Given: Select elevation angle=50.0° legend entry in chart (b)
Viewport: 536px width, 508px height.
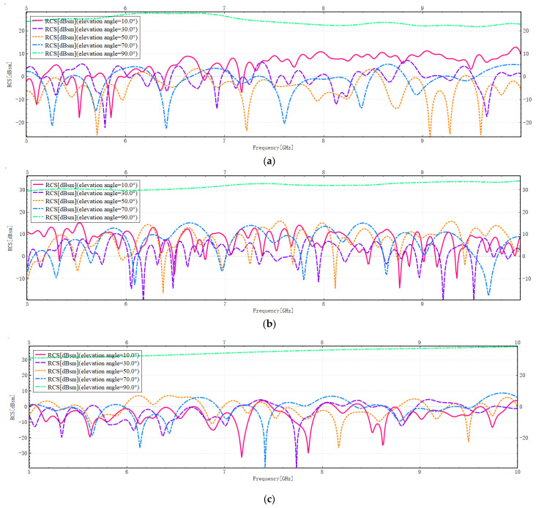Looking at the screenshot, I should 85,201.
